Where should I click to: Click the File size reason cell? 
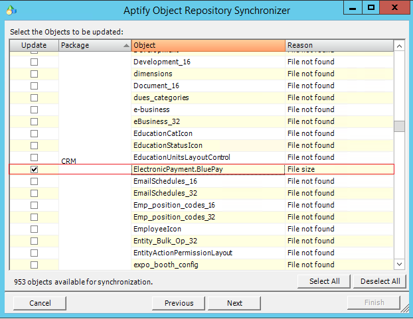(339, 169)
